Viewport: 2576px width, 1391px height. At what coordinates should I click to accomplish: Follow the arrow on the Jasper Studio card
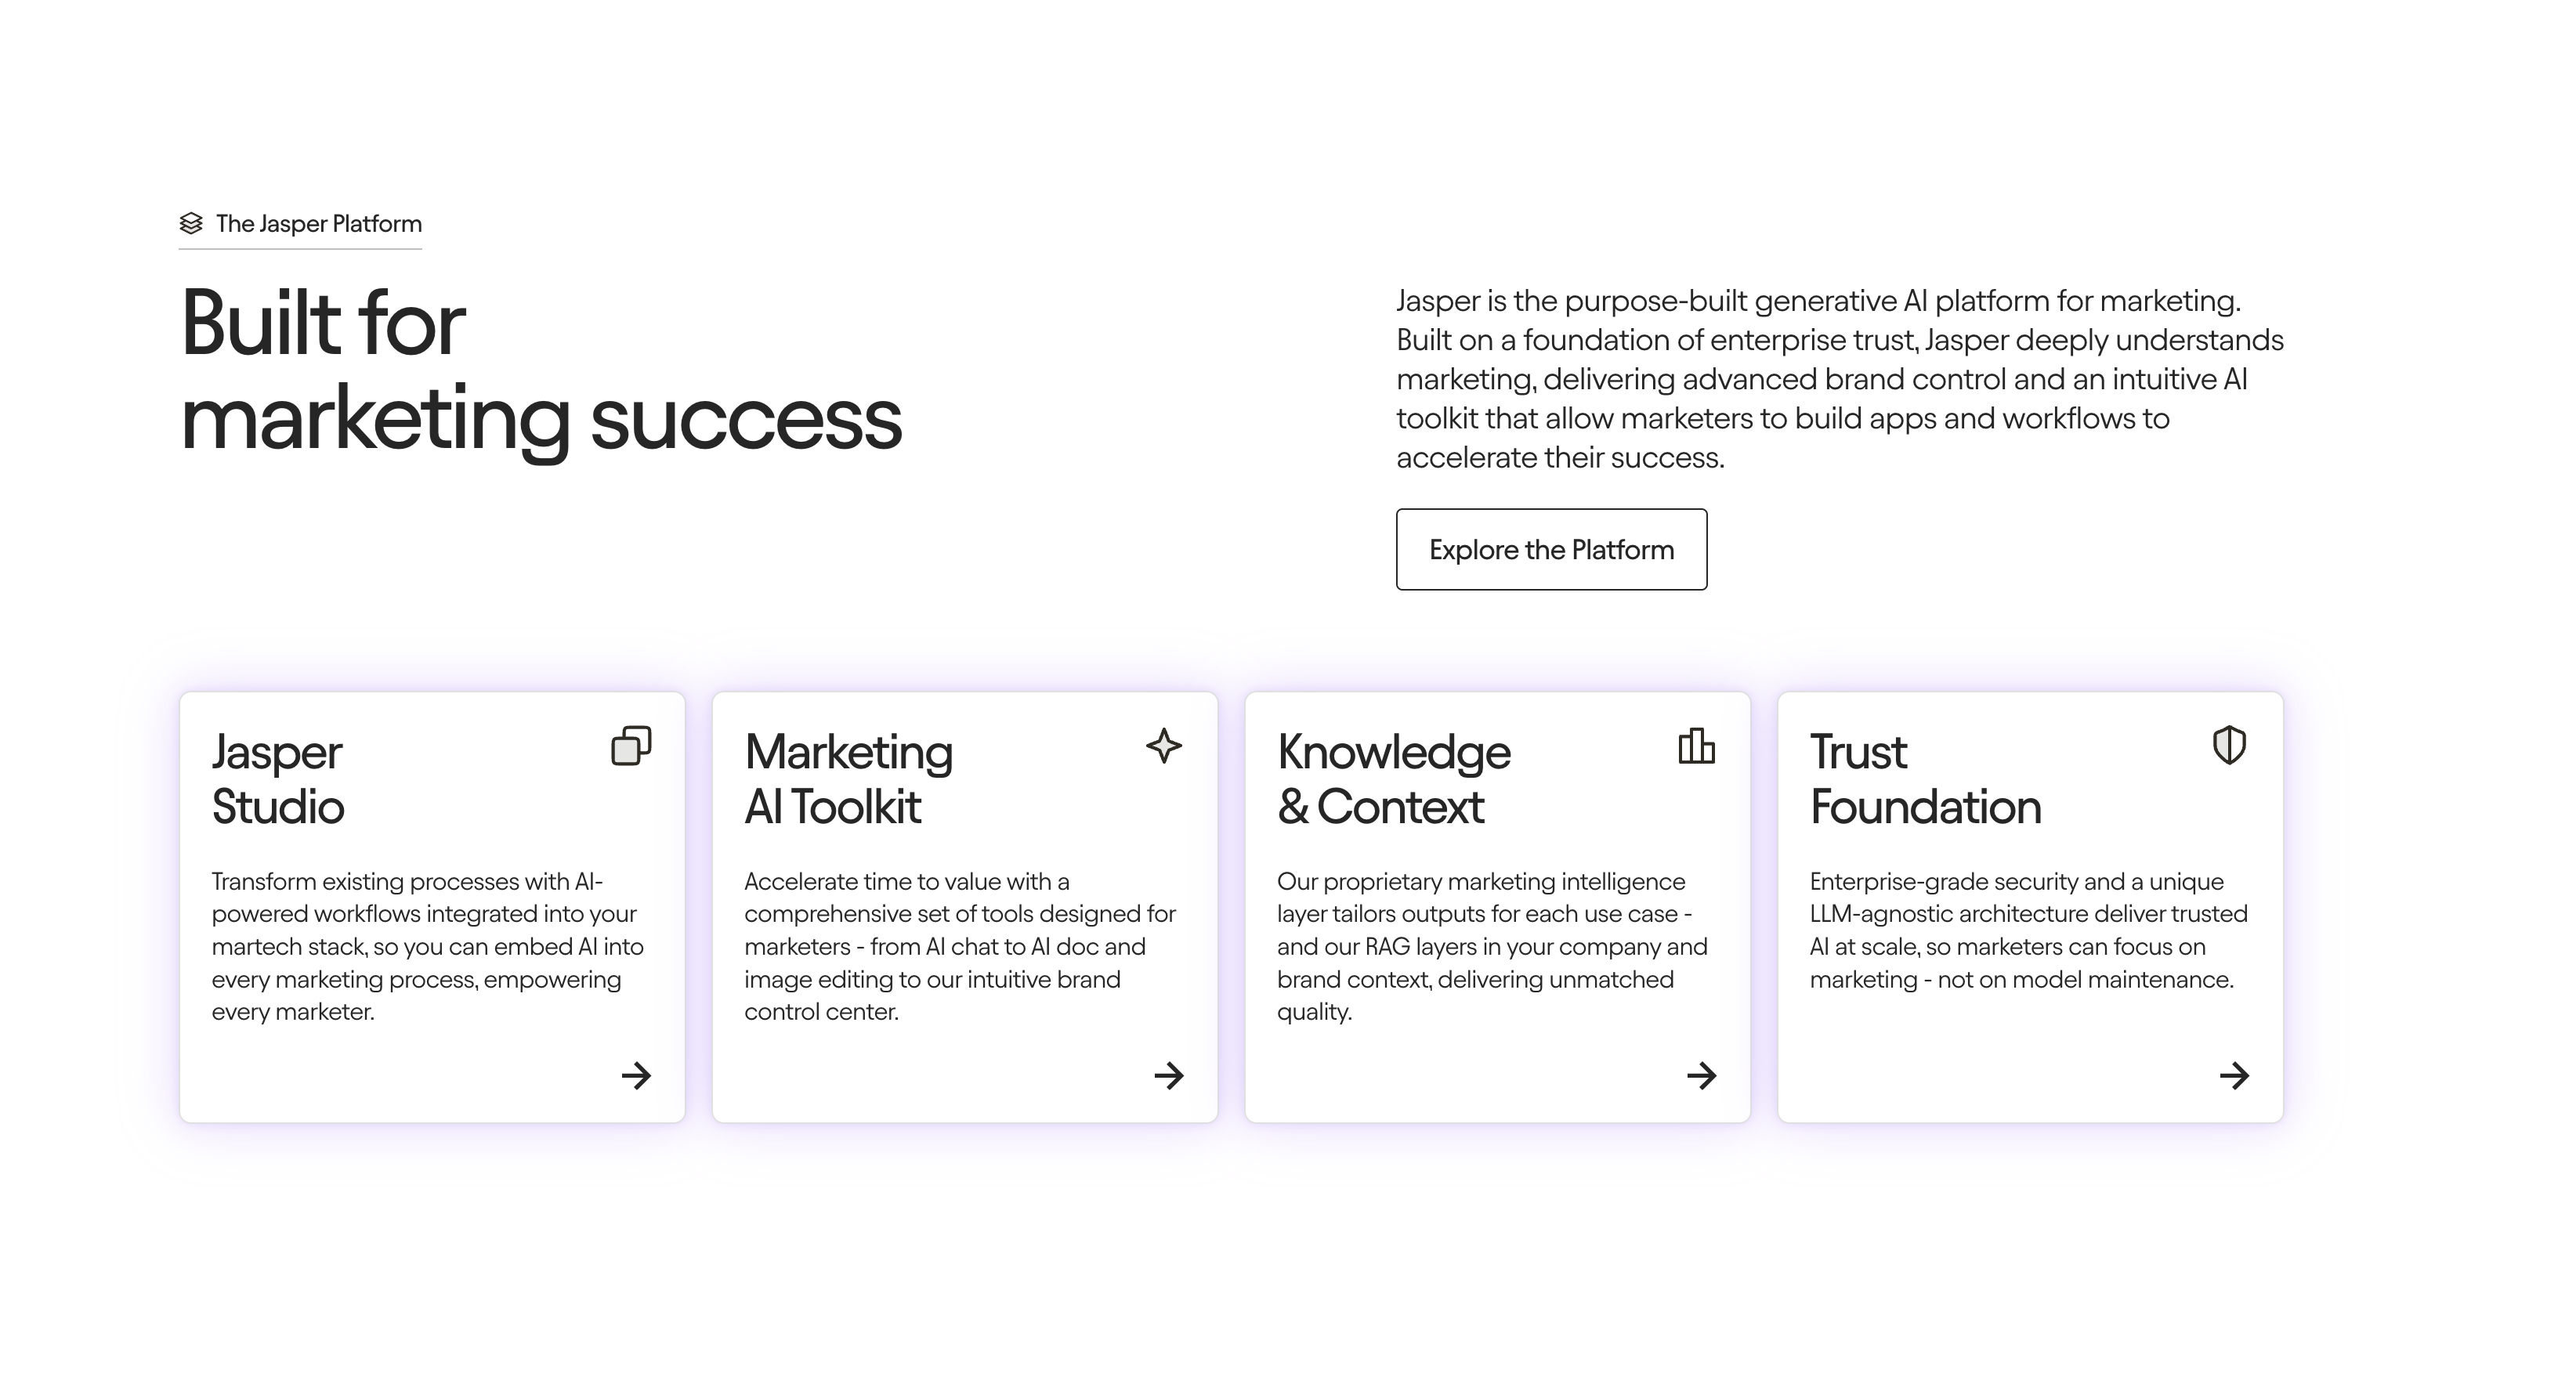click(636, 1076)
